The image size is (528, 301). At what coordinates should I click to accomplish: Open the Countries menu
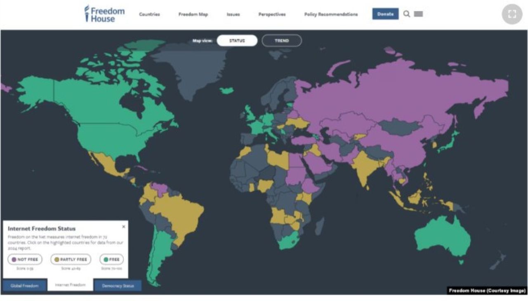(149, 14)
